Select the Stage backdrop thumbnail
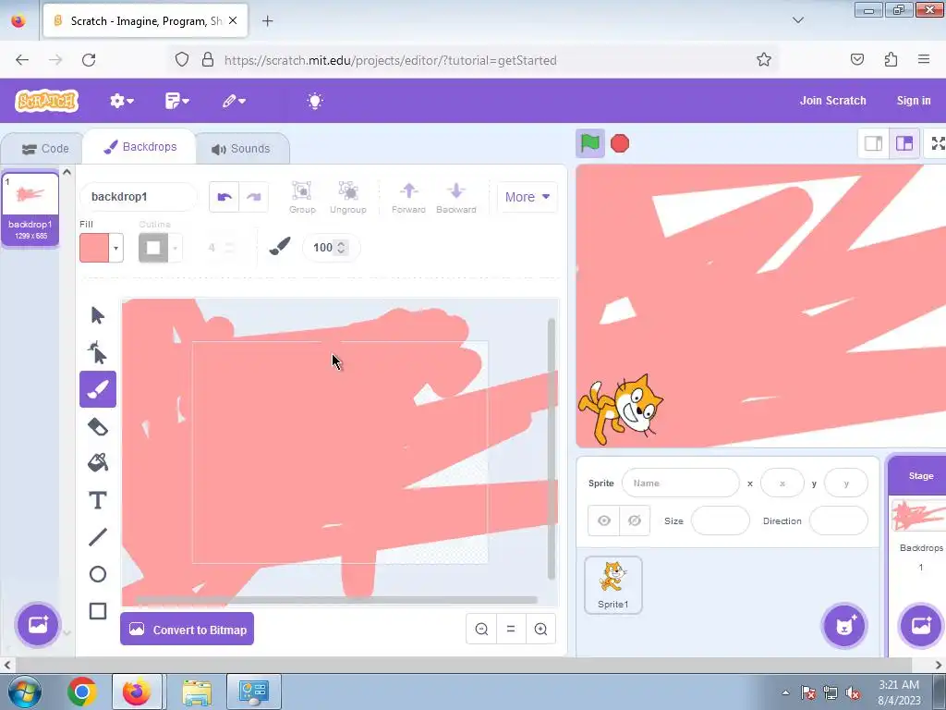The width and height of the screenshot is (946, 710). coord(919,515)
